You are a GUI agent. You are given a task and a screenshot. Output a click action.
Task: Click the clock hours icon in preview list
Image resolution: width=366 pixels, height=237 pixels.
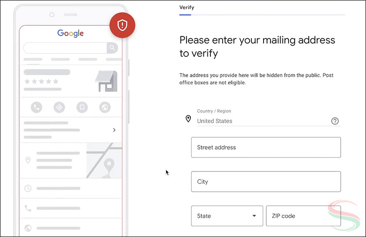click(28, 188)
